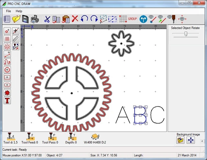Toggle the eye view-all arrows icon
Screen dimensions: 207x160
[182, 19]
